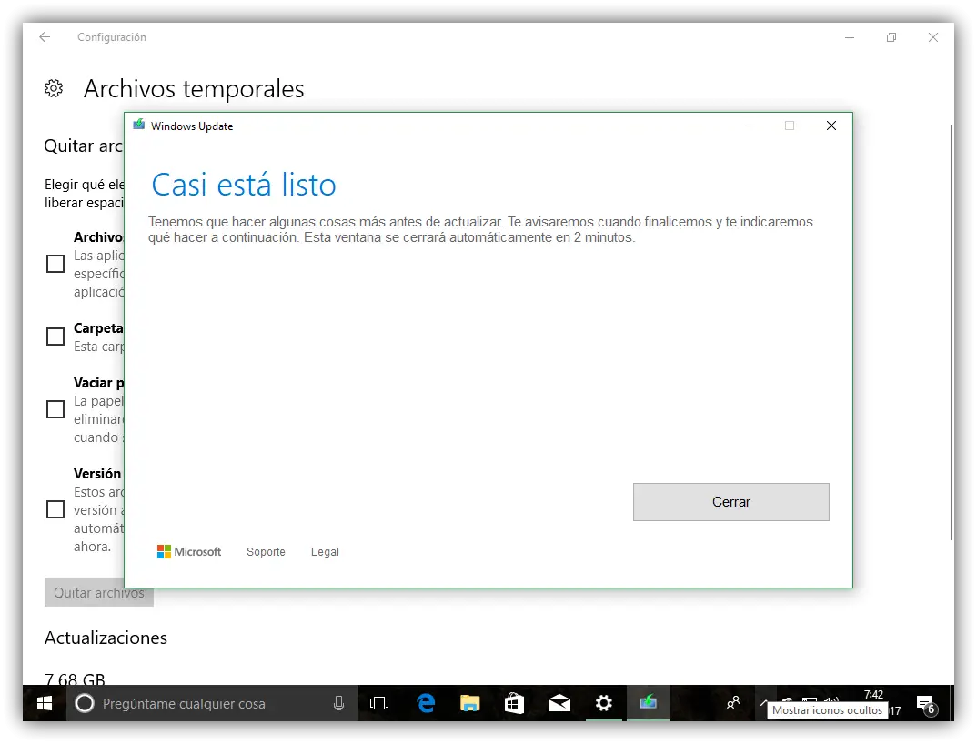Check the Carpeta checkbox in Configuración

[55, 337]
